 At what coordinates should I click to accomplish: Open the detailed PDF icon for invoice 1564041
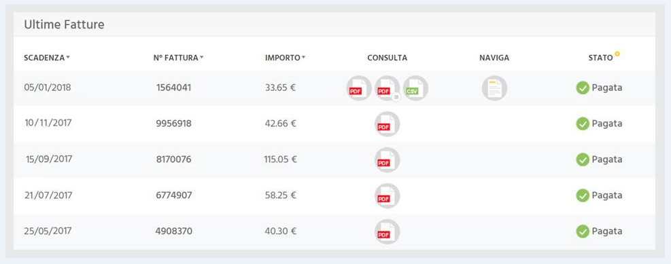(388, 88)
